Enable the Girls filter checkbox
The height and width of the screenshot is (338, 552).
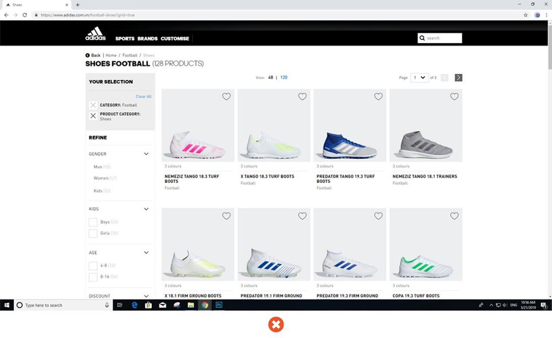tap(93, 234)
